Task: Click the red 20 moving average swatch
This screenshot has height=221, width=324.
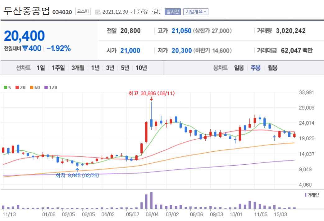Action: coord(17,88)
